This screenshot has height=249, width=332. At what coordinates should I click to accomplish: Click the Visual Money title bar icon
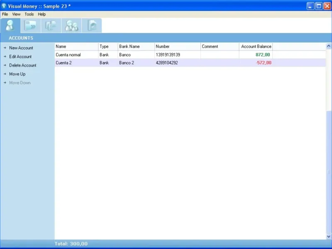tap(4, 6)
